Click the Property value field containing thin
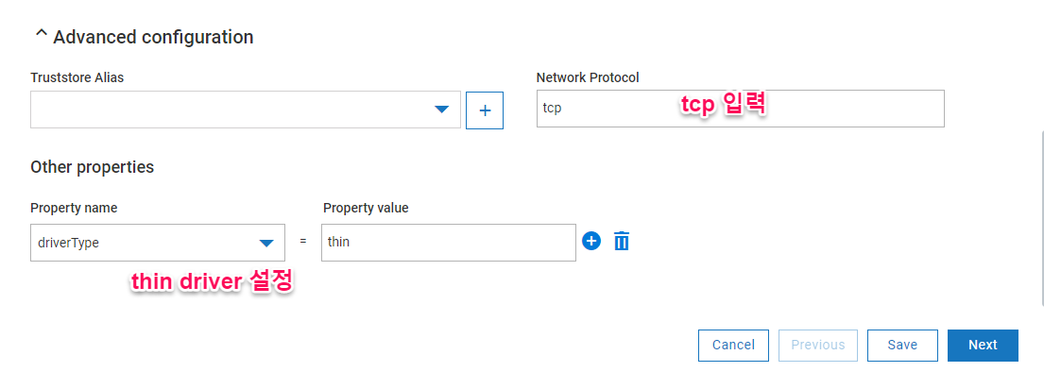Viewport: 1044px width, 389px height. coord(448,243)
